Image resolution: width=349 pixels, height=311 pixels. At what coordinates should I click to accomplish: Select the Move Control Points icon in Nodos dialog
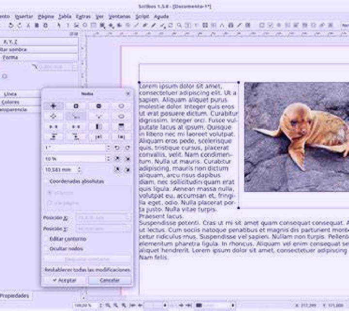tap(53, 116)
